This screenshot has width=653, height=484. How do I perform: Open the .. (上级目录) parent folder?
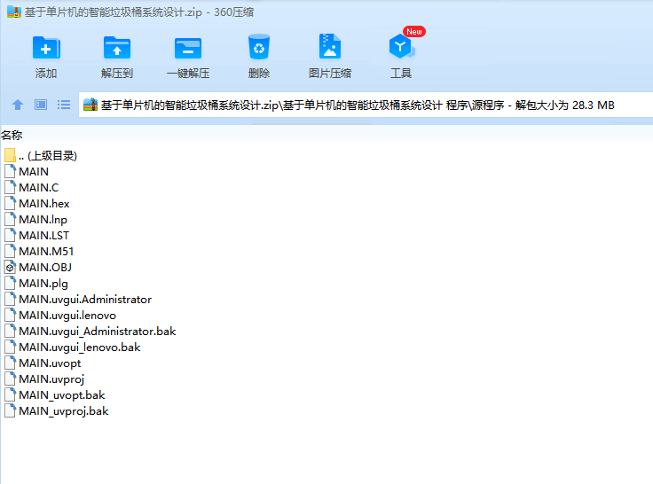[x=41, y=156]
